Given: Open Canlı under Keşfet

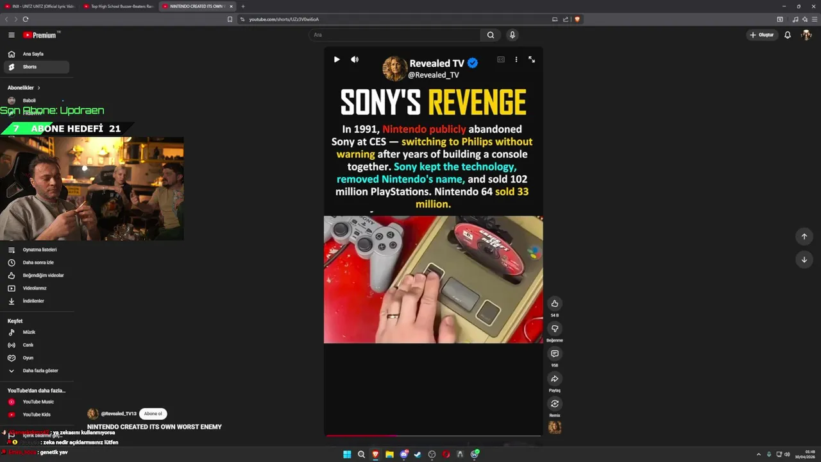Looking at the screenshot, I should pos(37,345).
